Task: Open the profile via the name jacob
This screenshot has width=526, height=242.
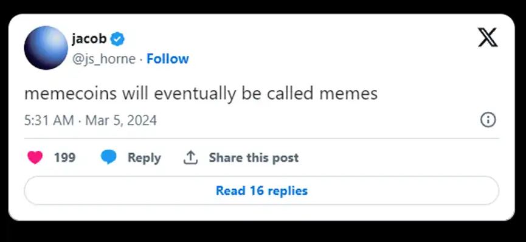Action: pyautogui.click(x=89, y=40)
